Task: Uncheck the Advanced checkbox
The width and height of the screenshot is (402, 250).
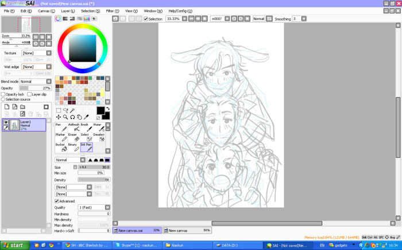Action: pos(57,201)
